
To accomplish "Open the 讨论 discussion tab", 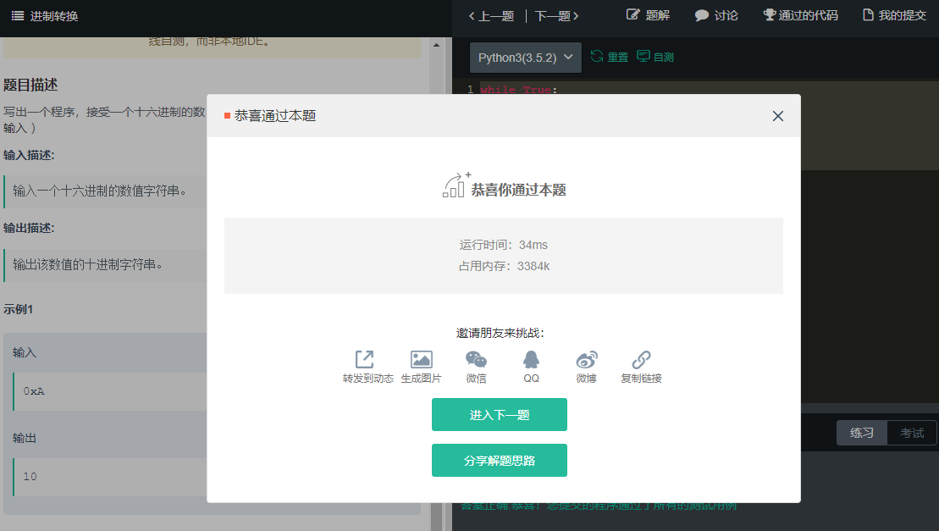I will [x=716, y=15].
